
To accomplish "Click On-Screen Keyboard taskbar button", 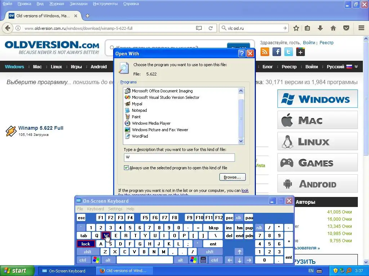I will [x=67, y=271].
